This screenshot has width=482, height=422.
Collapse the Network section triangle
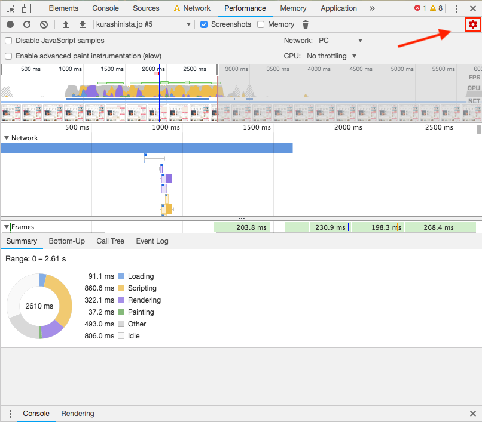click(7, 138)
